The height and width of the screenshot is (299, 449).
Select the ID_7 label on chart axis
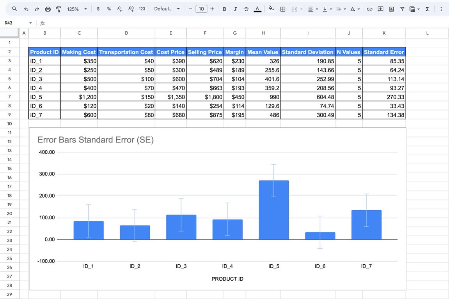tap(366, 266)
